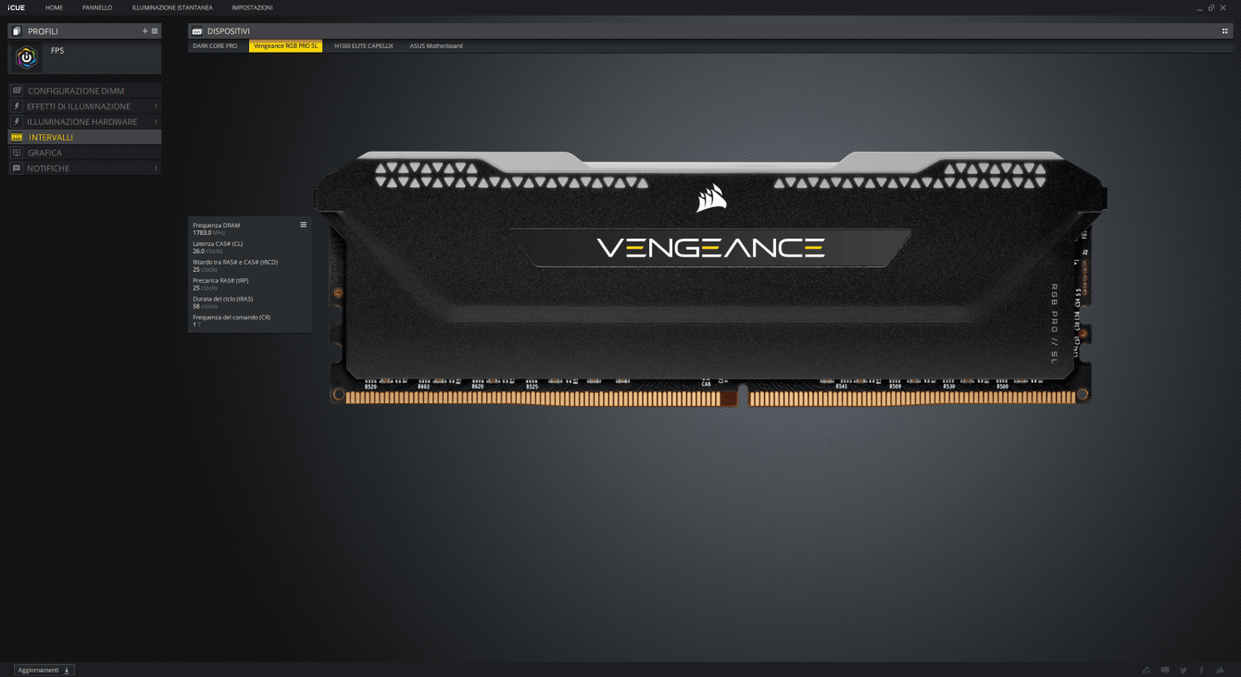Click Frequenza del comando (CR) label
Image resolution: width=1241 pixels, height=677 pixels.
click(x=232, y=317)
